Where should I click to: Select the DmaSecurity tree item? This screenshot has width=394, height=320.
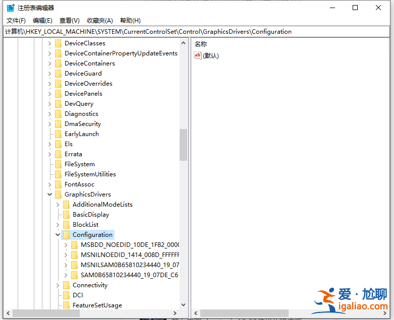tap(83, 124)
